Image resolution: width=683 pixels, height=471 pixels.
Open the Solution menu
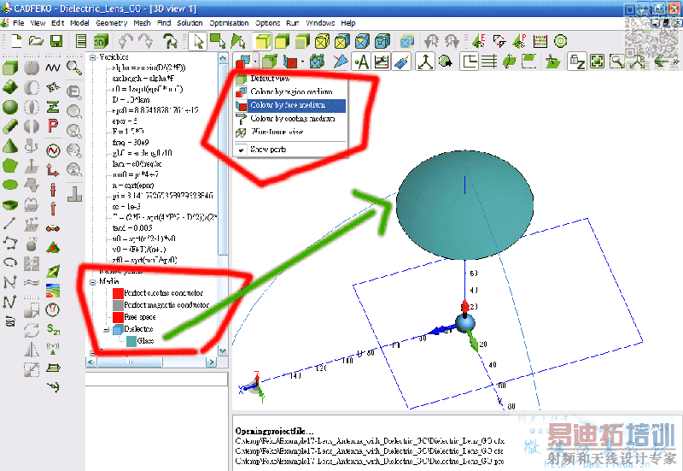190,23
